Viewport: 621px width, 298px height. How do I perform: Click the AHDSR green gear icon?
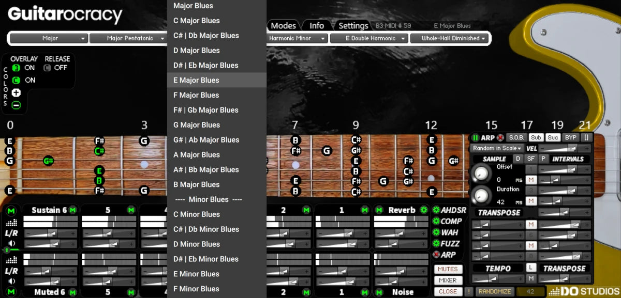tap(436, 210)
